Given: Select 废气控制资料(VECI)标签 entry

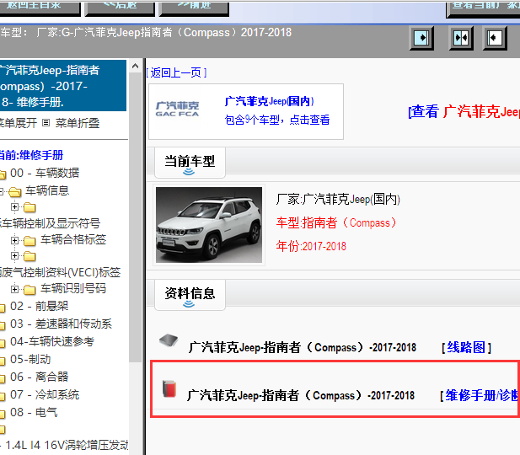Looking at the screenshot, I should 60,272.
